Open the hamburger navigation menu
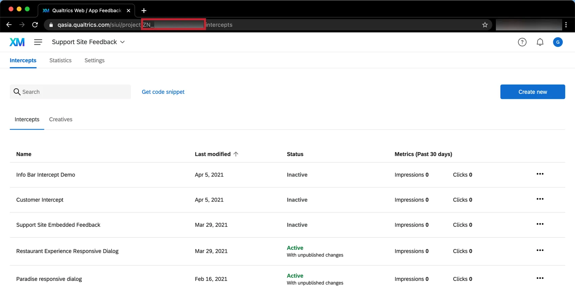 pyautogui.click(x=38, y=42)
